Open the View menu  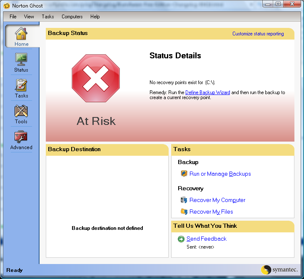(x=29, y=17)
